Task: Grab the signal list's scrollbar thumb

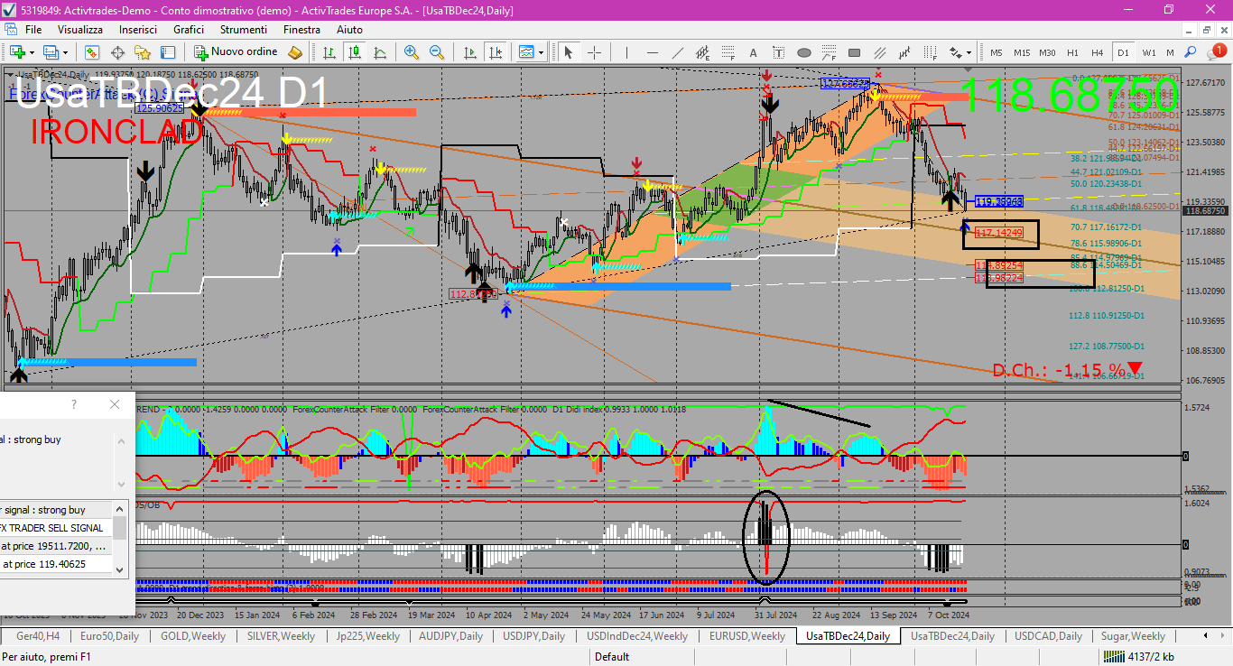Action: pyautogui.click(x=119, y=528)
